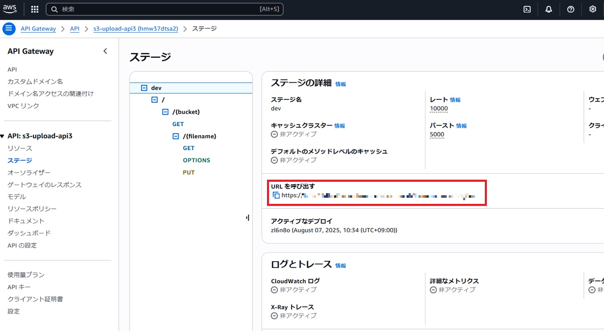Open ドメイン名アクセスの関連付け in sidebar
604x332 pixels.
click(x=51, y=94)
